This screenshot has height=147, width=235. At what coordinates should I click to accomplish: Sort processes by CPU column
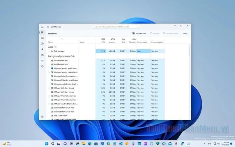click(x=102, y=41)
